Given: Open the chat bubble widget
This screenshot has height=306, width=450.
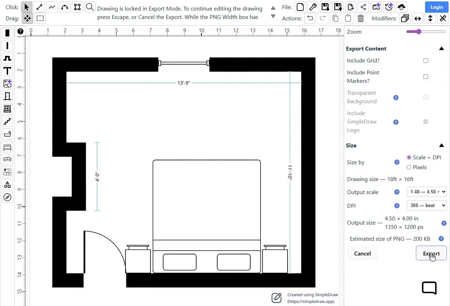Looking at the screenshot, I should coord(429,288).
